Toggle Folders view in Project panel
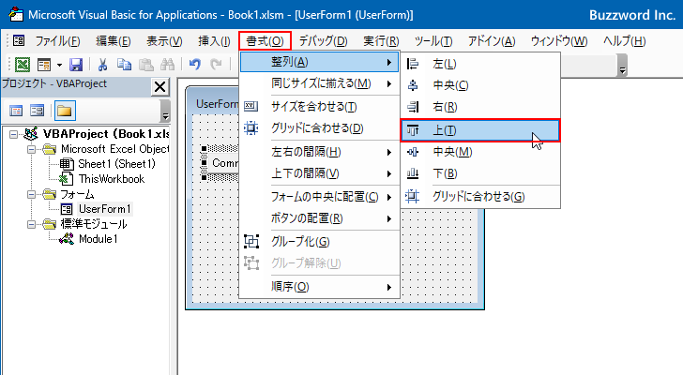The width and height of the screenshot is (683, 375). point(65,111)
